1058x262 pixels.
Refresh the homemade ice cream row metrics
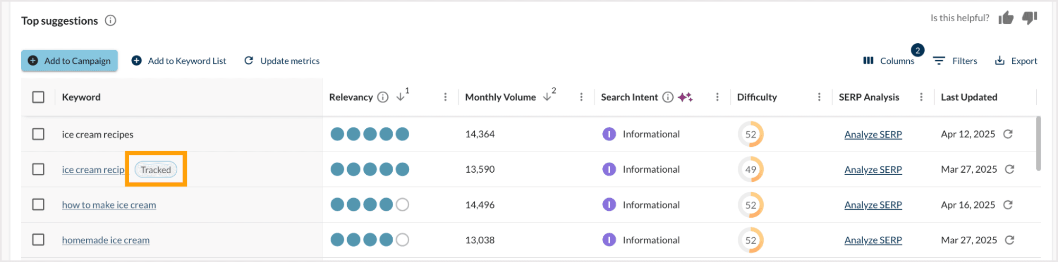point(1009,240)
